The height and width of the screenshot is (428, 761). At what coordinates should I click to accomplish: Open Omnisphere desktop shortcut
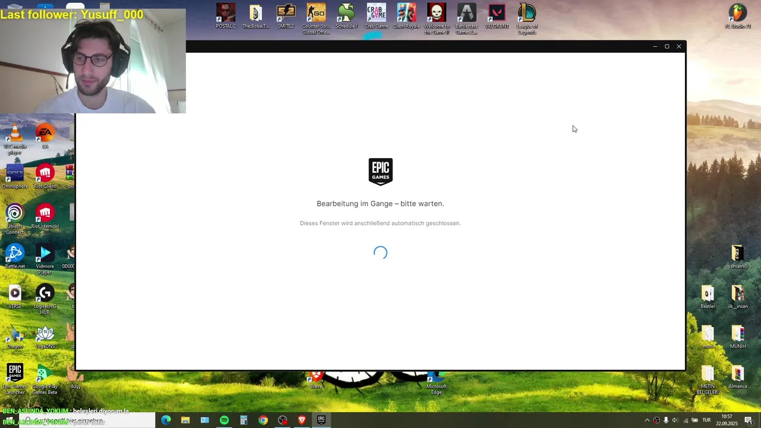pos(15,177)
